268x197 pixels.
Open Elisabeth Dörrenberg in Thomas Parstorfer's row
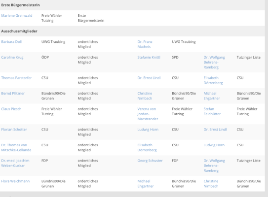point(213,80)
